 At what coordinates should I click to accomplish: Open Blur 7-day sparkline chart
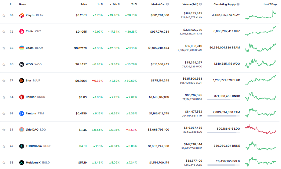pos(261,80)
